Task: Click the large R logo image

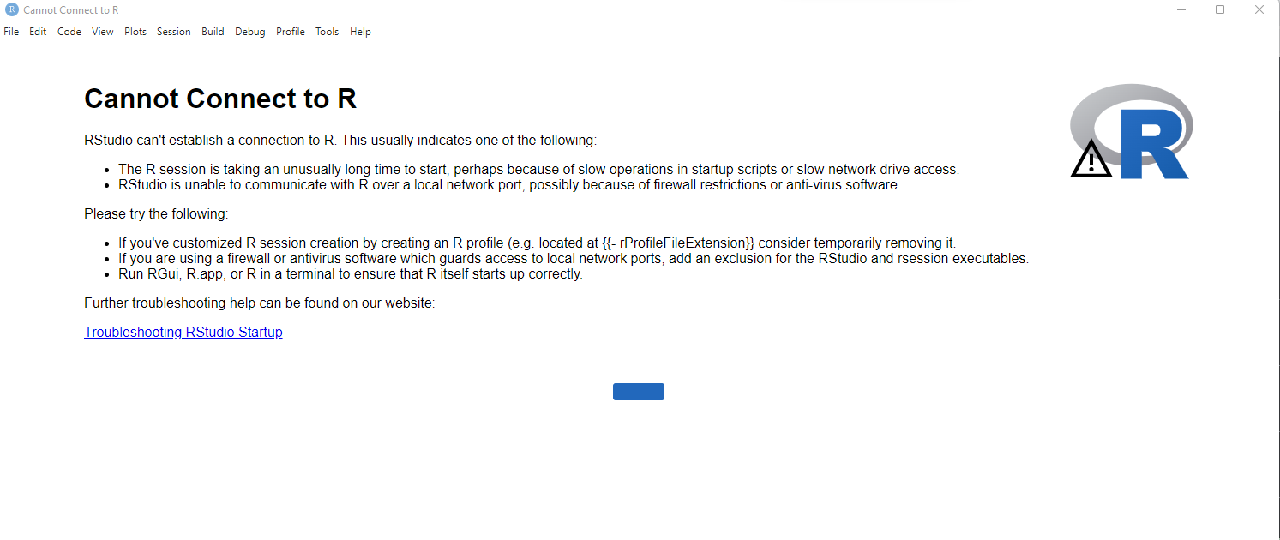Action: [1131, 130]
